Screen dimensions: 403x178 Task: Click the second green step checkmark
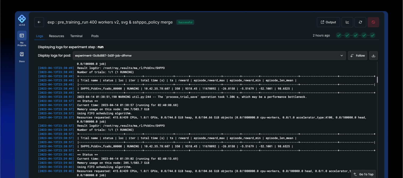pyautogui.click(x=347, y=35)
